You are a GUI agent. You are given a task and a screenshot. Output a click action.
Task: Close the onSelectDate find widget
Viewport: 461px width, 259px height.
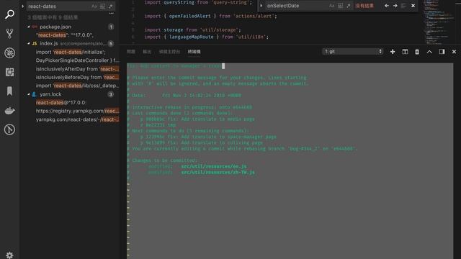tap(413, 6)
